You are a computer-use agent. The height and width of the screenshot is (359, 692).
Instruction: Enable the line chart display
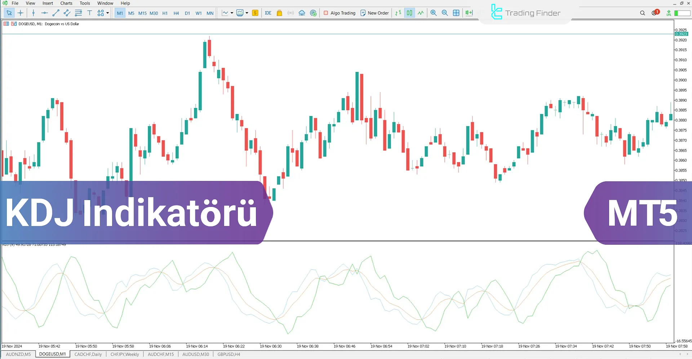(421, 13)
